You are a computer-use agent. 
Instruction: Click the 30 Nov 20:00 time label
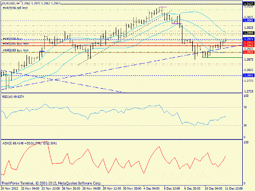click(132, 189)
